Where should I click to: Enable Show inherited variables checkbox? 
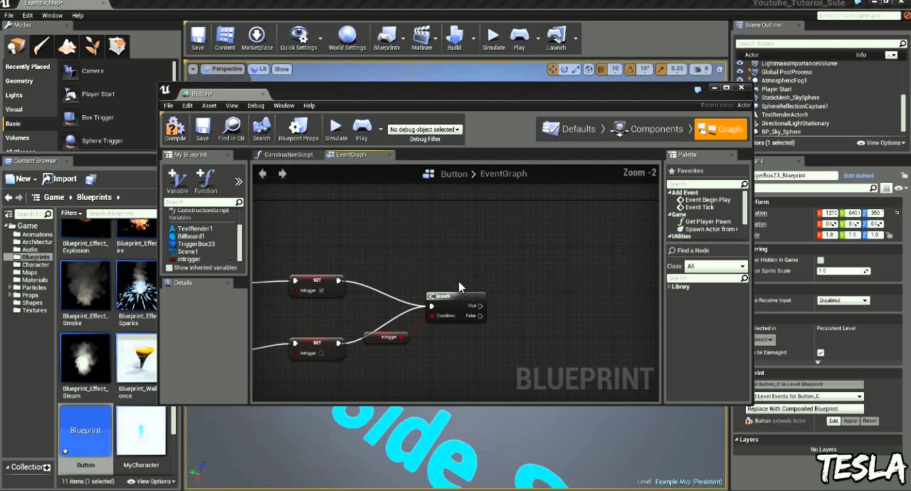click(169, 268)
